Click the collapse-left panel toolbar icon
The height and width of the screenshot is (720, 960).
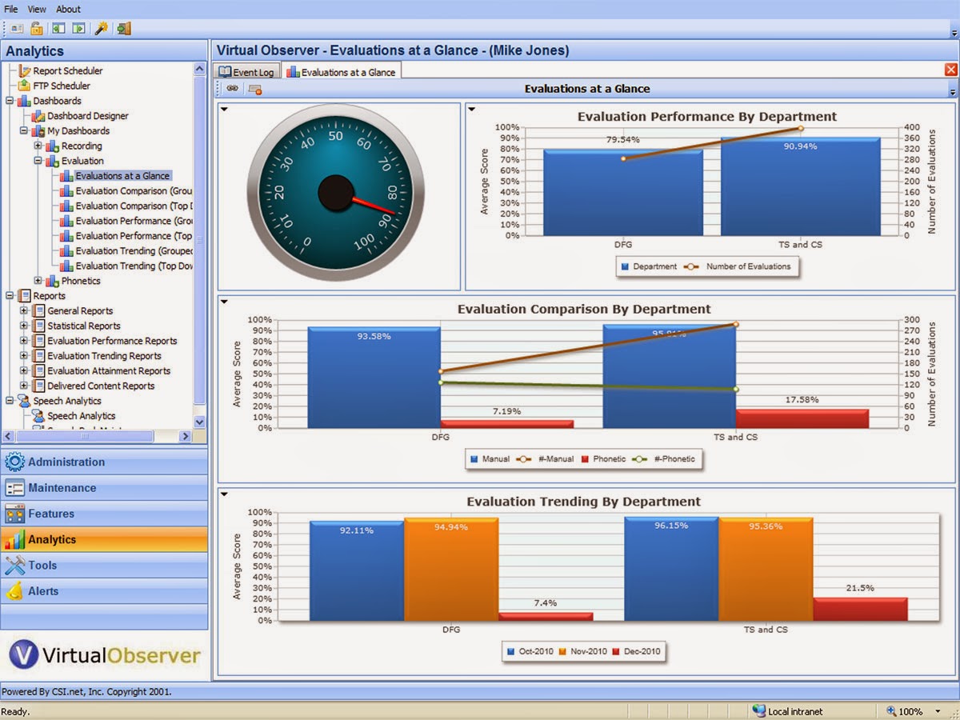[58, 29]
